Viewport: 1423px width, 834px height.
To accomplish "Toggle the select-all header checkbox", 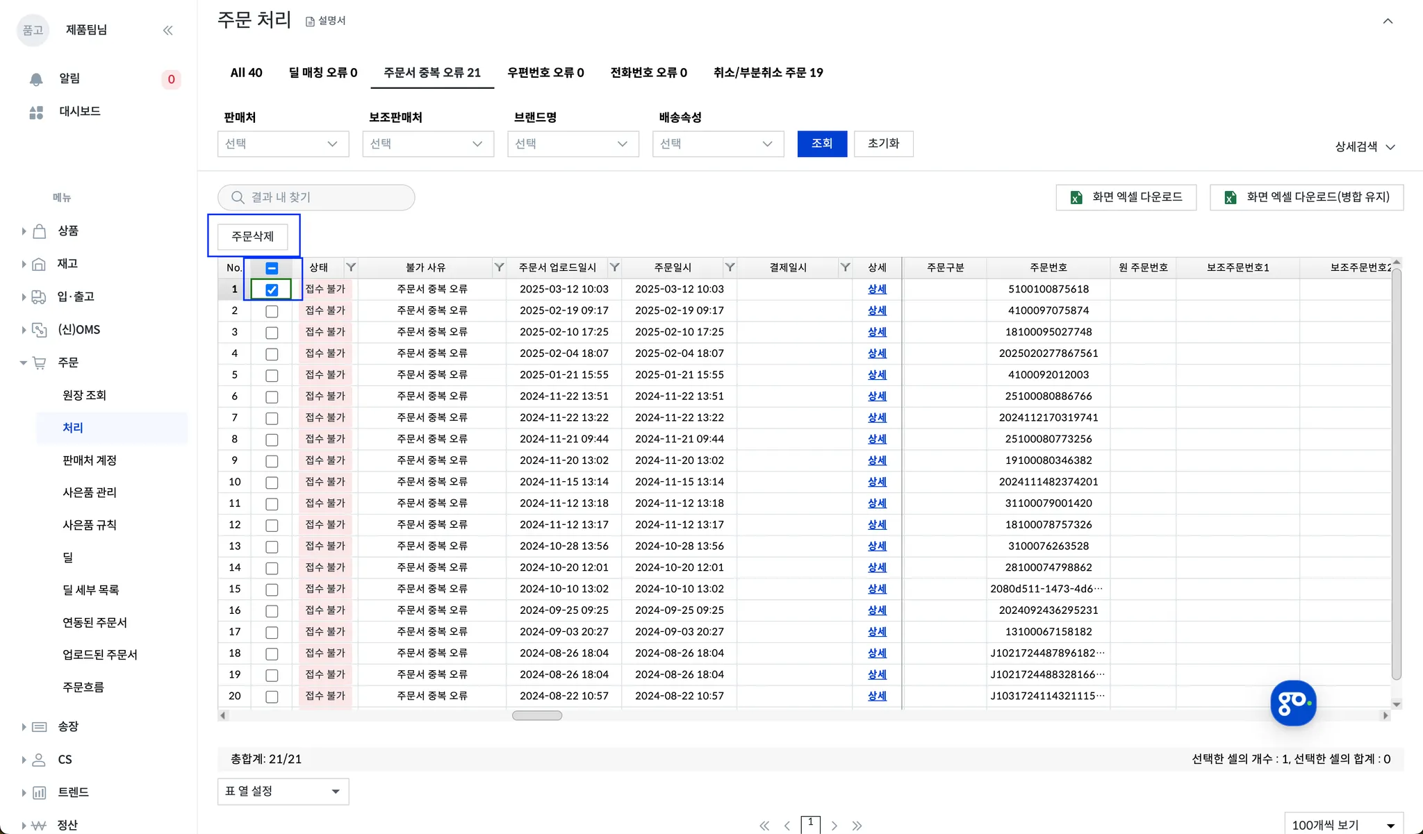I will coord(272,268).
